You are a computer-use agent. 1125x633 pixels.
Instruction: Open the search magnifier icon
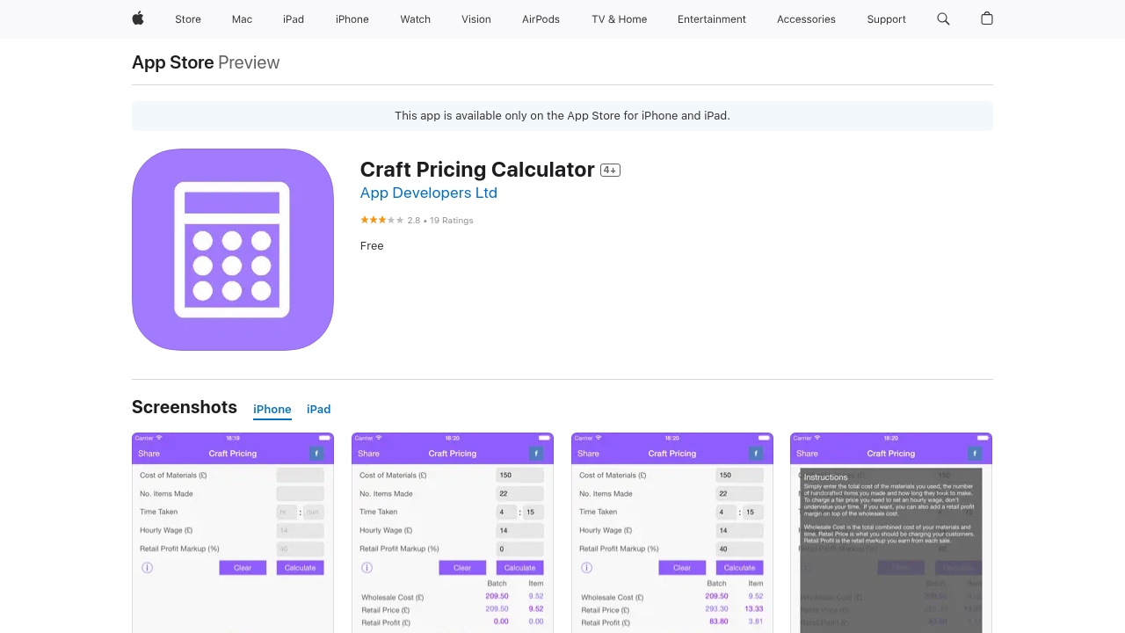click(943, 18)
